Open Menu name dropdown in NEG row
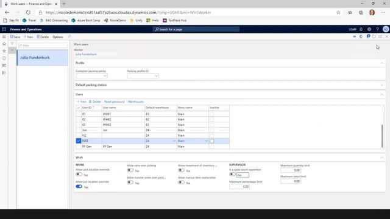The height and width of the screenshot is (219, 390). click(206, 141)
